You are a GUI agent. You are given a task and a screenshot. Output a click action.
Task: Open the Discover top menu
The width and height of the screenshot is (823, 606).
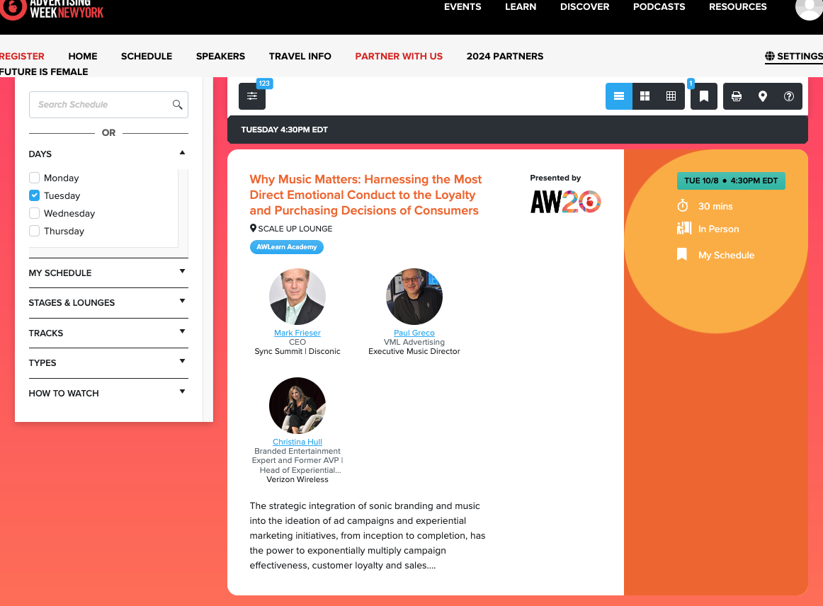click(584, 7)
